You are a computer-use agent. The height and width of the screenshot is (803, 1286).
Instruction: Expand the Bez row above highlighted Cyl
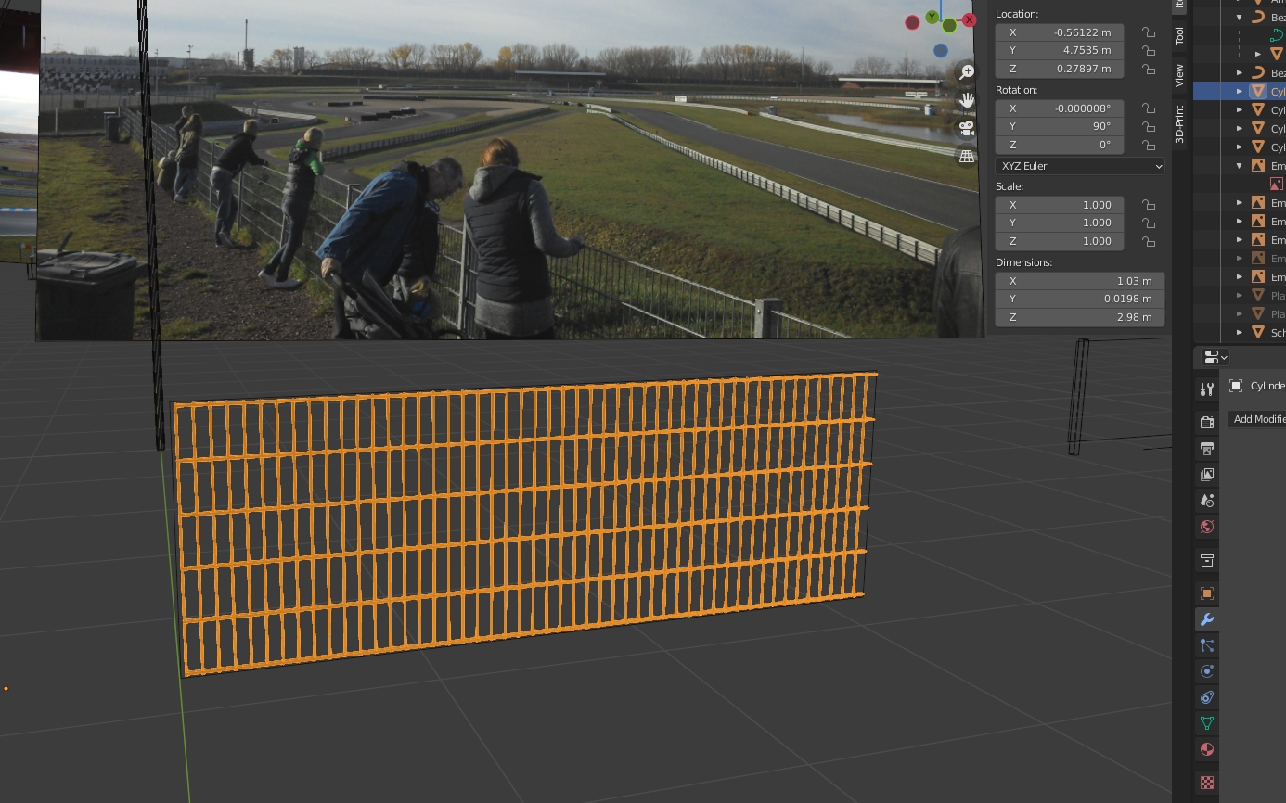point(1240,72)
